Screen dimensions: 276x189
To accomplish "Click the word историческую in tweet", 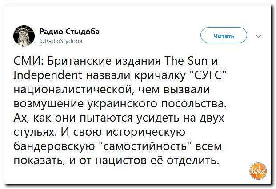I will point(145,132).
